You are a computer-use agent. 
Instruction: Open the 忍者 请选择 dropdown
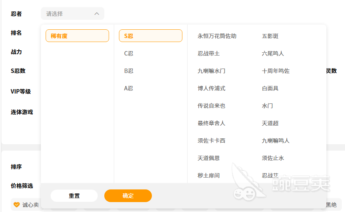[73, 13]
